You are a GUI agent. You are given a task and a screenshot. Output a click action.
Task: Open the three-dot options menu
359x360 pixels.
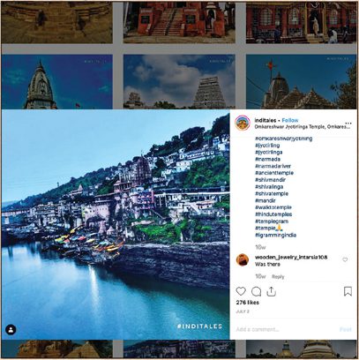click(348, 124)
